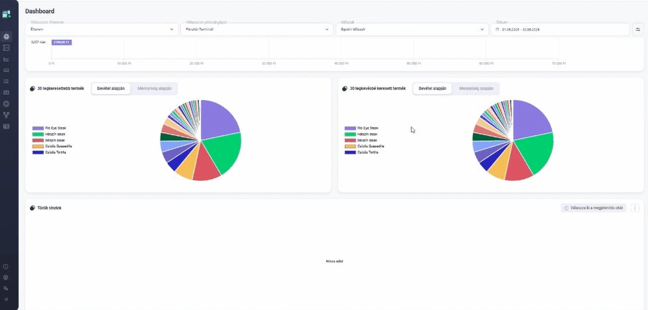Click the Válassza ki a megjelenítés okát button
The image size is (648, 310).
point(594,208)
